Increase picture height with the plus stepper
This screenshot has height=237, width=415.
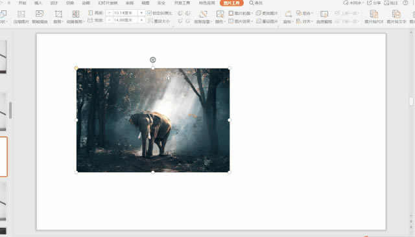point(141,13)
